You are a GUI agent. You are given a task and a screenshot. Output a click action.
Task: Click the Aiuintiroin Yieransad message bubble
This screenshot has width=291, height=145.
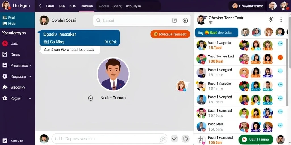pos(70,50)
